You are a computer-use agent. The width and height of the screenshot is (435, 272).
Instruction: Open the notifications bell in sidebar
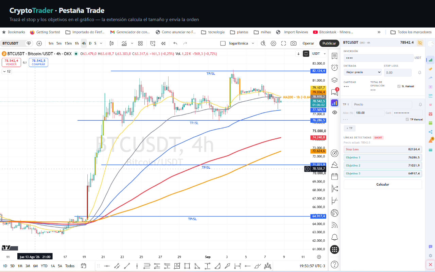tap(334, 237)
